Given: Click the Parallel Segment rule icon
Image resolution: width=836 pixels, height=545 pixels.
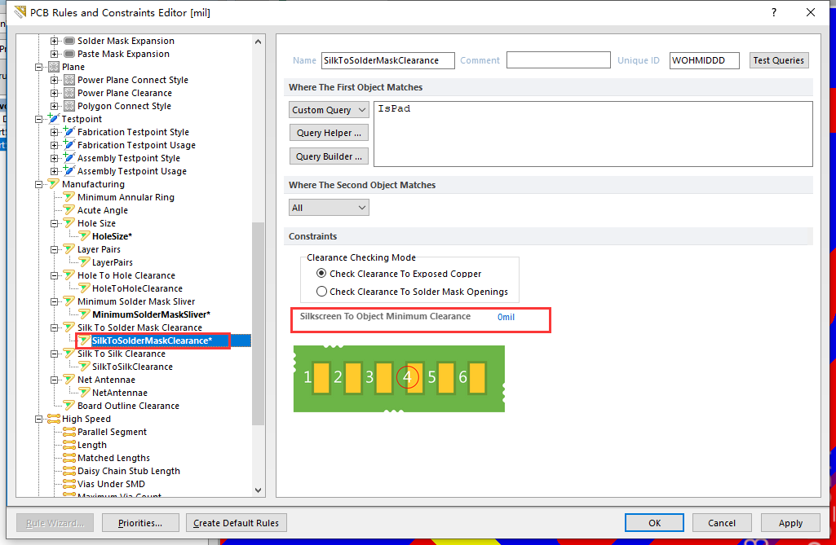Looking at the screenshot, I should pyautogui.click(x=69, y=432).
